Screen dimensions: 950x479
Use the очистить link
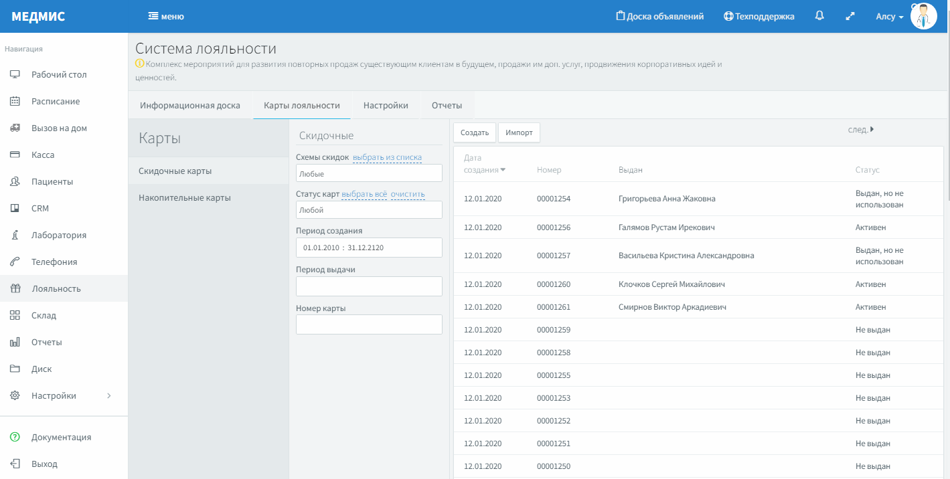point(408,194)
